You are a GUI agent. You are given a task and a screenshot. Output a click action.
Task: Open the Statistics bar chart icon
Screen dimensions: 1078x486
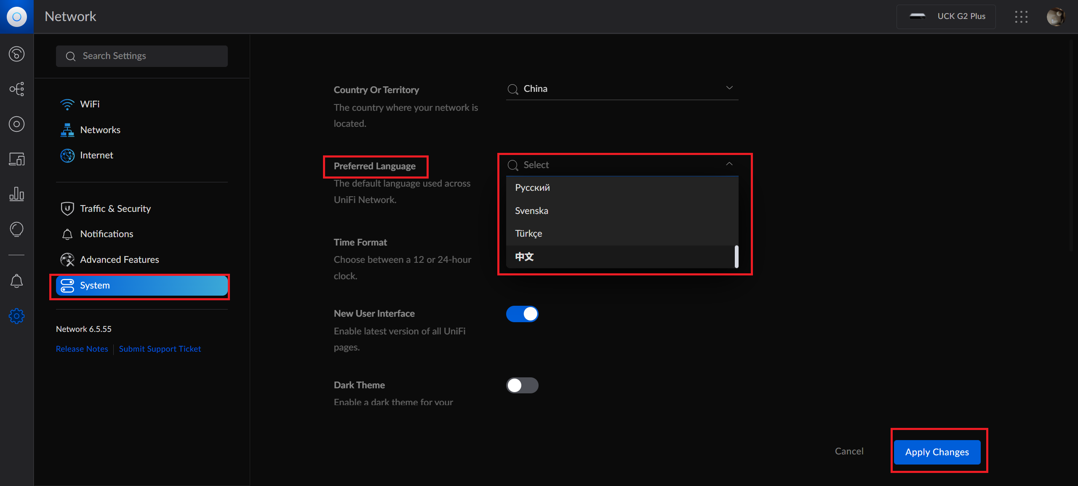click(16, 194)
